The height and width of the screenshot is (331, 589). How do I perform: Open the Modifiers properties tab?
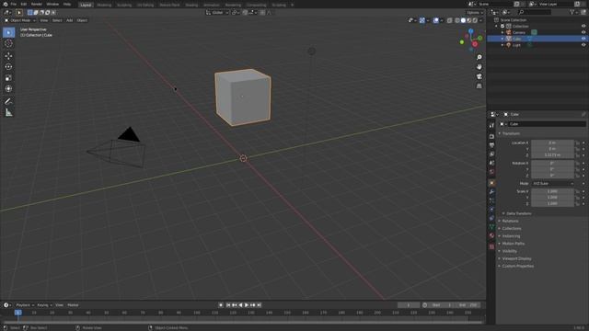click(491, 192)
